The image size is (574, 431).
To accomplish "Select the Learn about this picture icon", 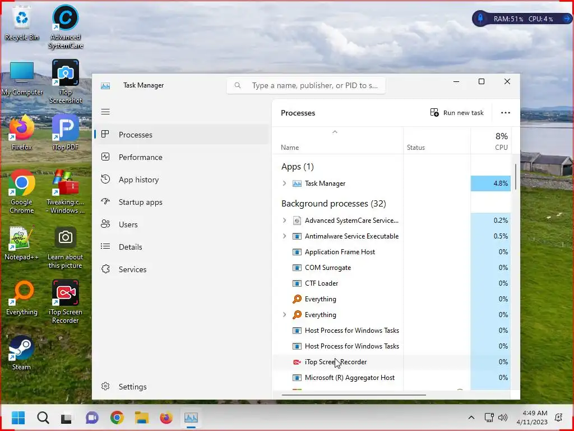I will (66, 247).
